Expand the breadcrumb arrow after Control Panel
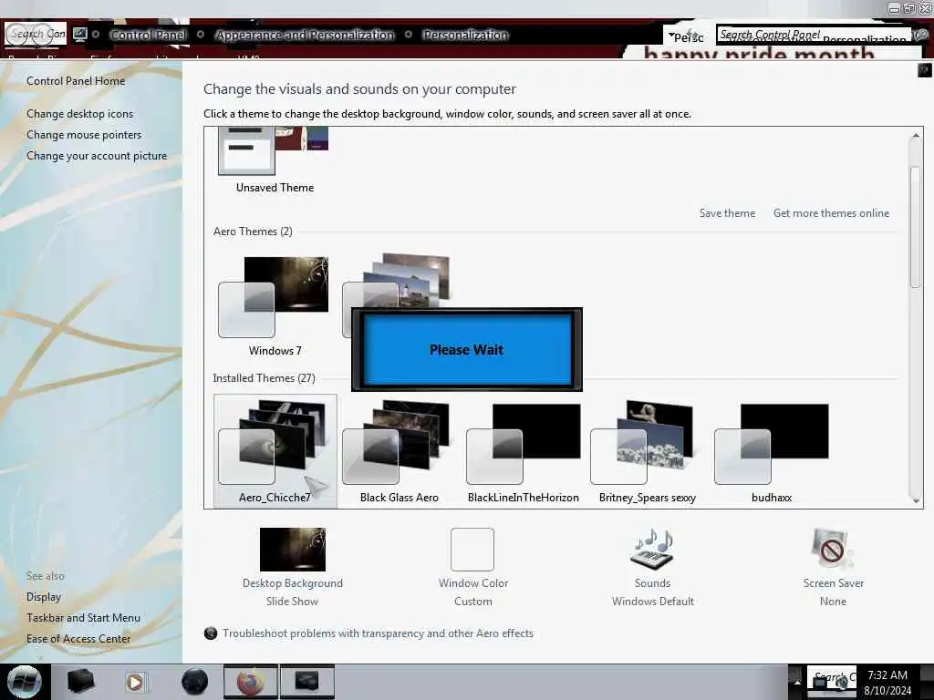 (x=201, y=35)
